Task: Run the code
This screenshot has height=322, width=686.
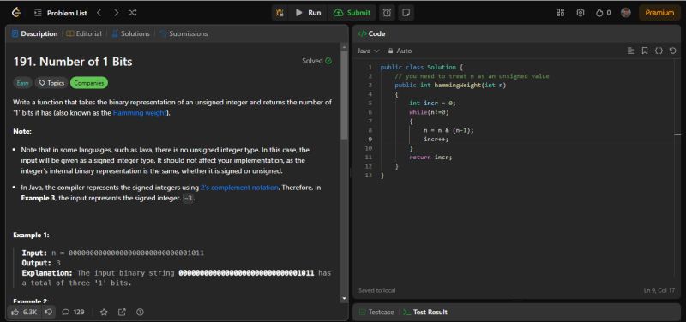Action: (309, 13)
